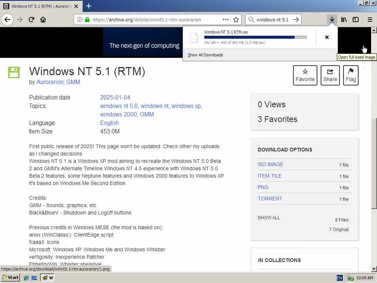377x283 pixels.
Task: Click the Share button
Action: click(x=330, y=75)
